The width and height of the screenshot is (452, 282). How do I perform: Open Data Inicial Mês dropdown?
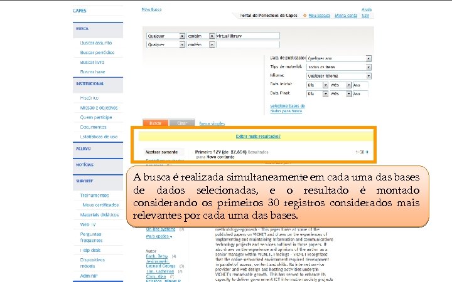point(340,85)
